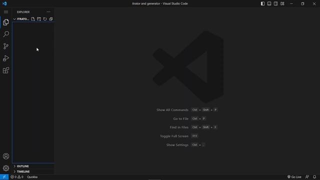This screenshot has width=320, height=180.
Task: Open the Customize Layout control
Action: point(282,3)
